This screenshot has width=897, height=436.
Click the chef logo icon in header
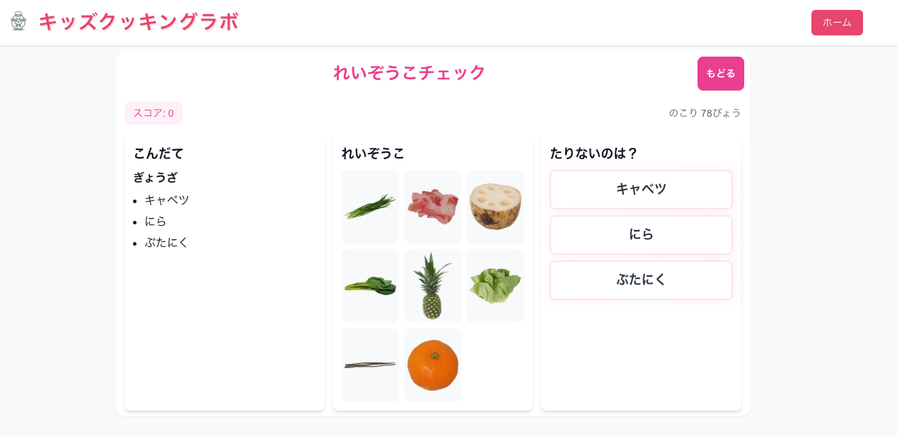click(18, 21)
